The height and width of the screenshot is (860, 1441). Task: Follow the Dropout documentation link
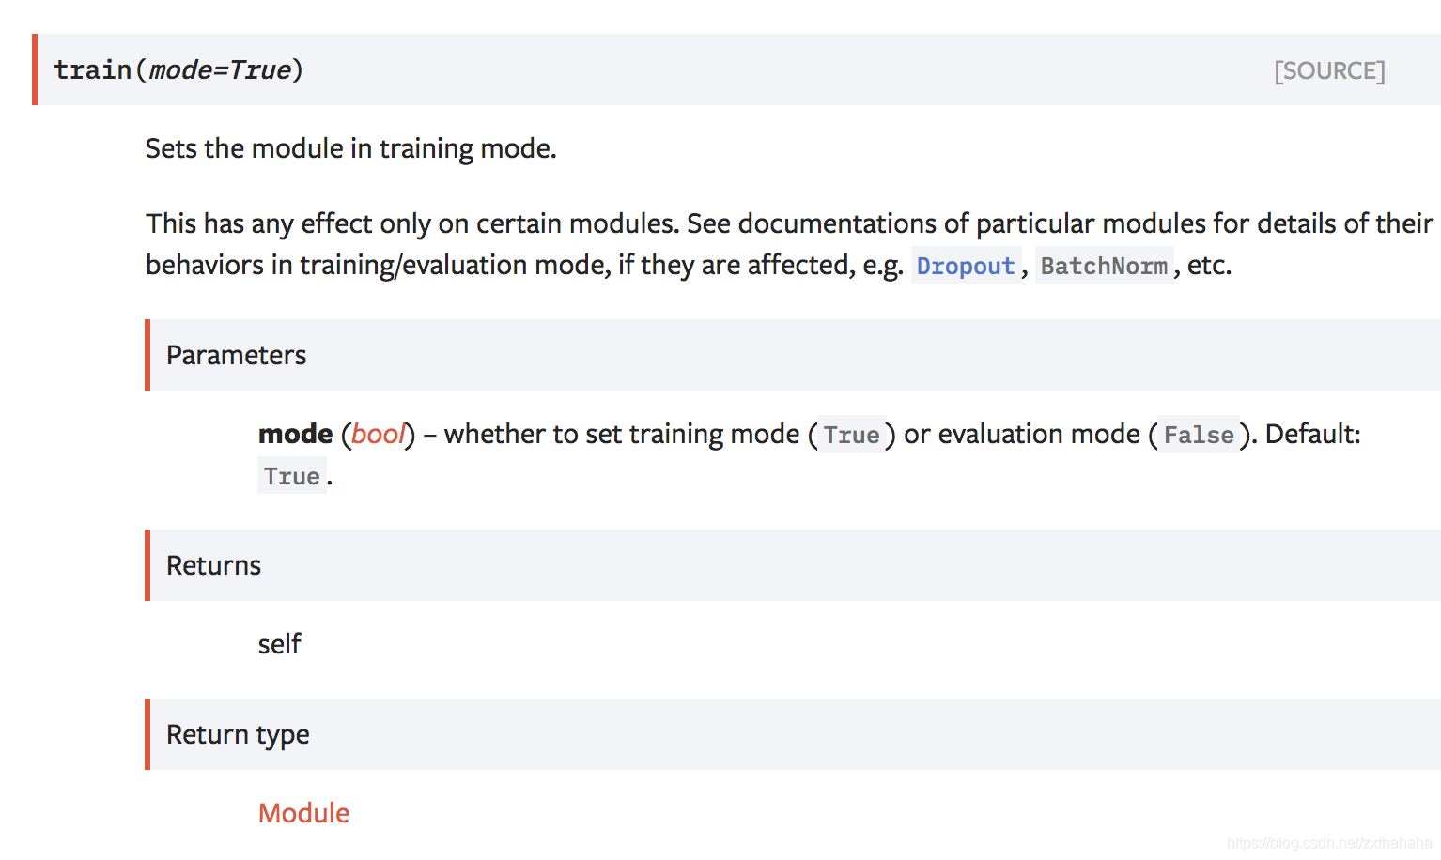[x=966, y=266]
